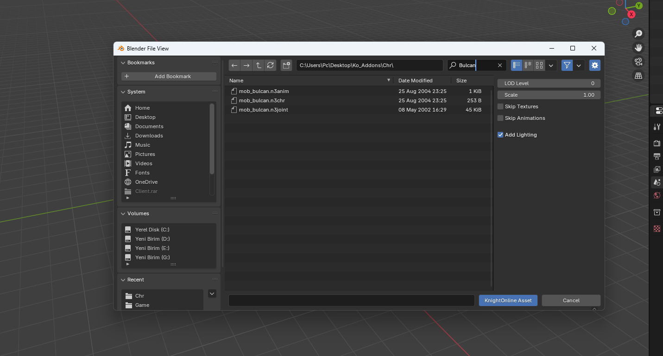Enable Skip Textures checkbox
Image resolution: width=663 pixels, height=356 pixels.
500,106
